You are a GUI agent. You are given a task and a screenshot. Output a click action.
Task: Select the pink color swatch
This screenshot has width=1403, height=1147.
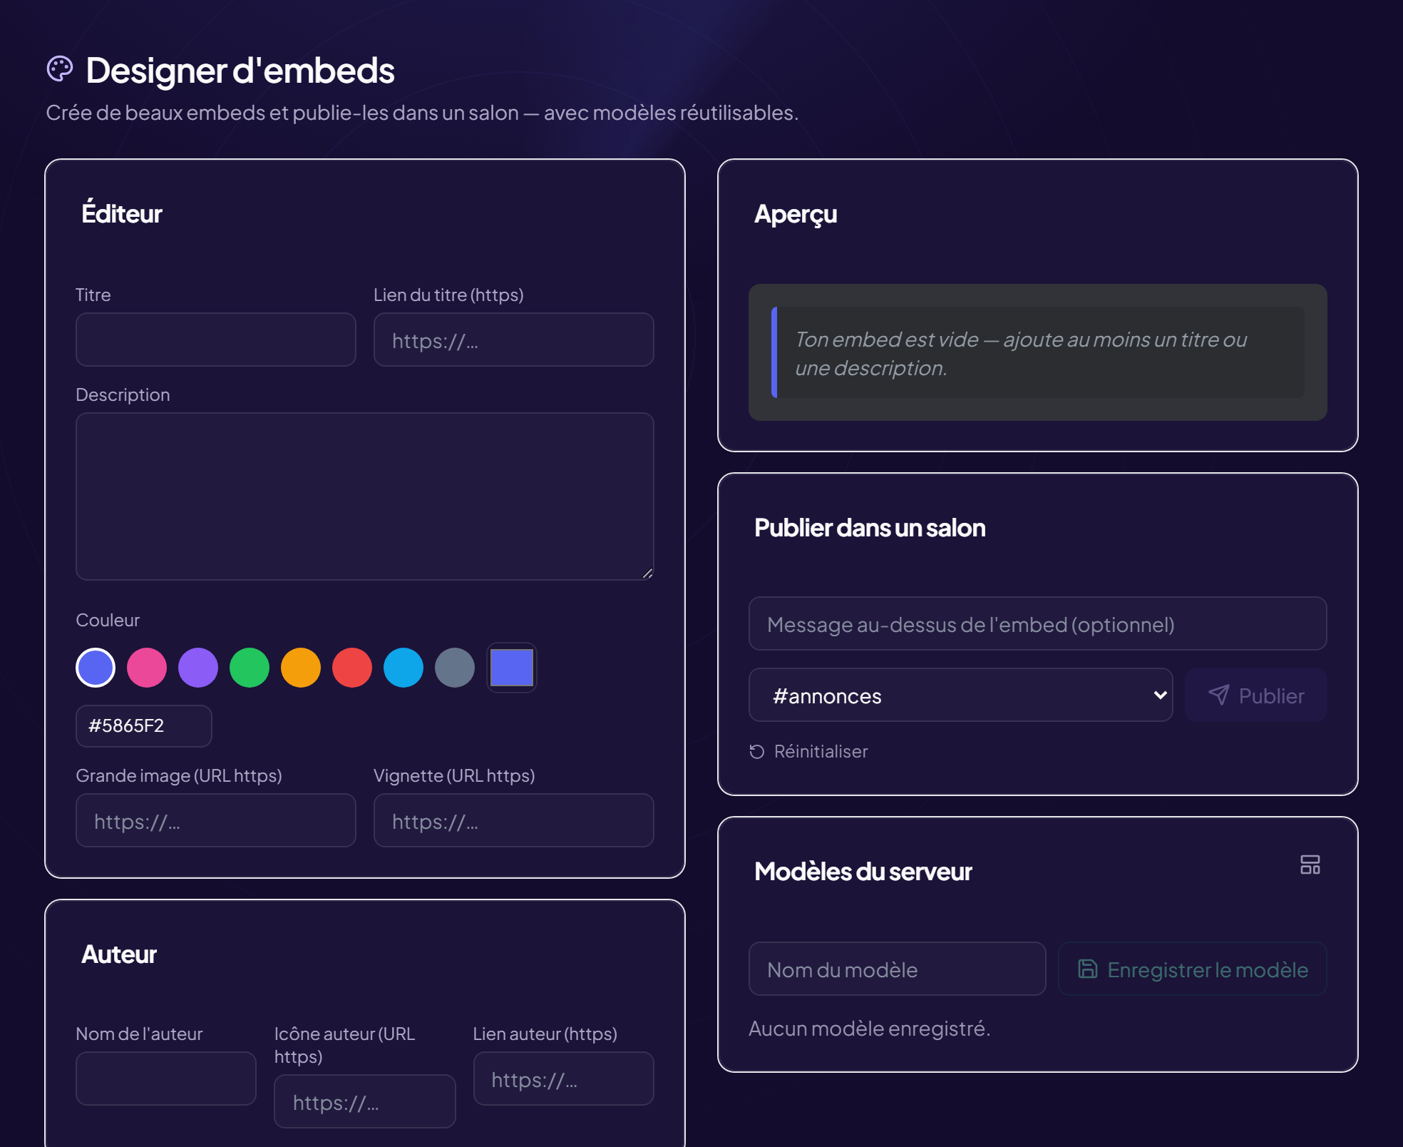click(147, 668)
